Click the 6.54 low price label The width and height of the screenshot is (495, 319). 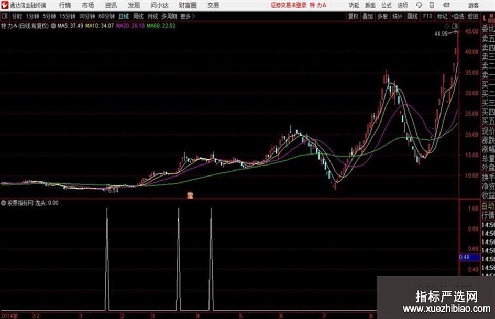(x=113, y=191)
